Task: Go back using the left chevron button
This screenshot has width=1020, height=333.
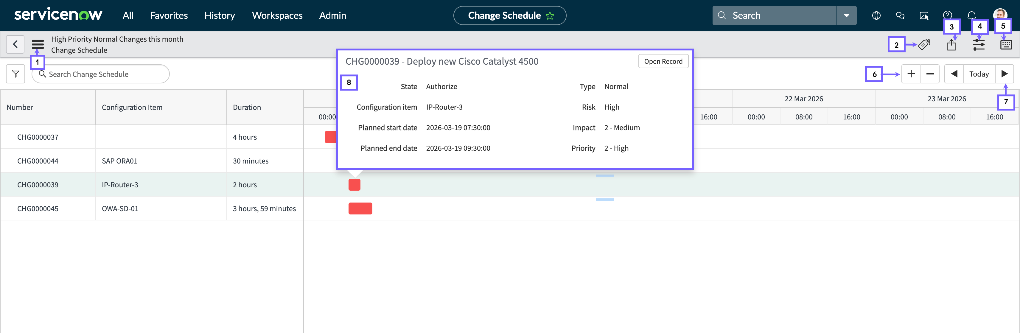Action: coord(15,44)
